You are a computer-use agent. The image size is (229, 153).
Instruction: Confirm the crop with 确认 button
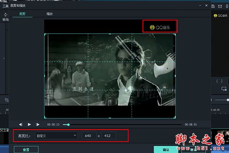166,150
